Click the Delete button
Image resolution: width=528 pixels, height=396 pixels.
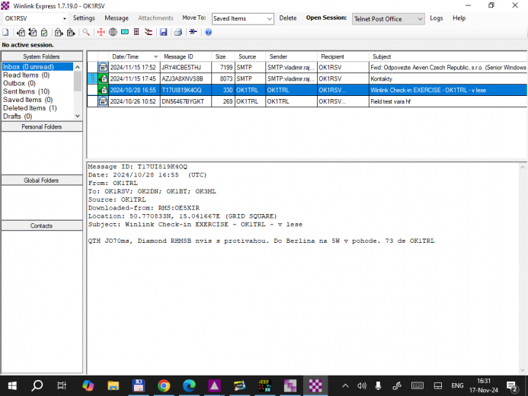(288, 18)
